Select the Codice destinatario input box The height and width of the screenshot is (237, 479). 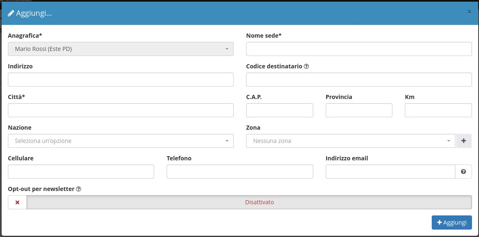(359, 80)
